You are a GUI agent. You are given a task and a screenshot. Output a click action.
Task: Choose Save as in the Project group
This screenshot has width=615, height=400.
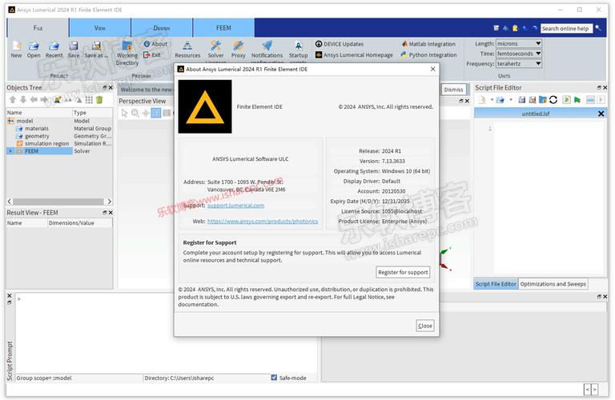click(96, 46)
